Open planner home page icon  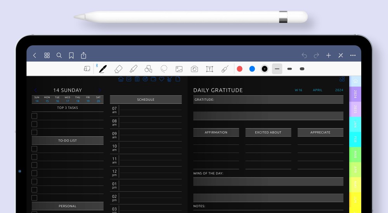121,79
